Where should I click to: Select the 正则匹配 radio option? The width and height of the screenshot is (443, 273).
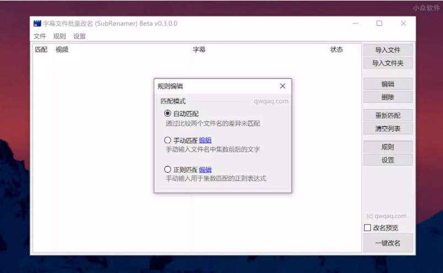tap(168, 169)
